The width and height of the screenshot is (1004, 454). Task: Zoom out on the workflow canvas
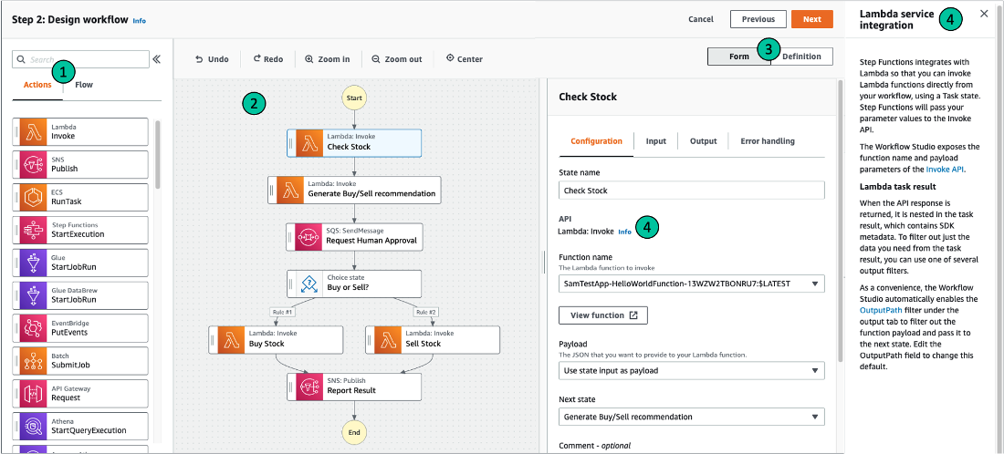point(396,59)
